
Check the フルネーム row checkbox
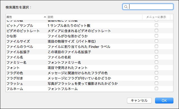[156, 88]
